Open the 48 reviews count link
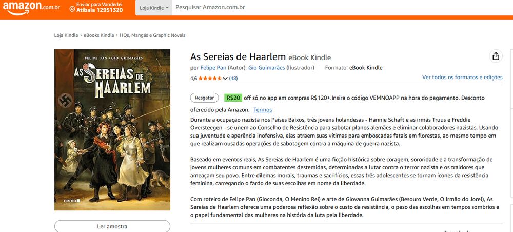 pos(233,78)
